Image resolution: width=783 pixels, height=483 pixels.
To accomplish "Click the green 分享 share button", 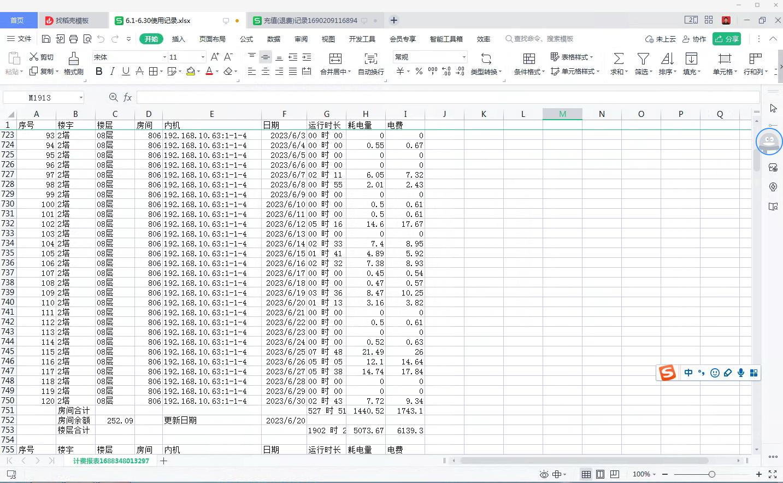I will (x=727, y=39).
